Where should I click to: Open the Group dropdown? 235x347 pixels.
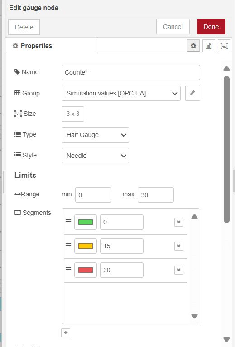tap(121, 93)
